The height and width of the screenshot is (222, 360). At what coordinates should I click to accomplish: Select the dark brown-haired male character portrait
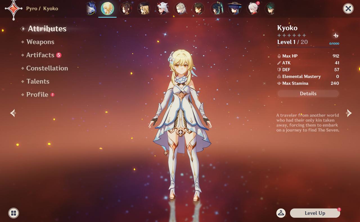coord(198,8)
